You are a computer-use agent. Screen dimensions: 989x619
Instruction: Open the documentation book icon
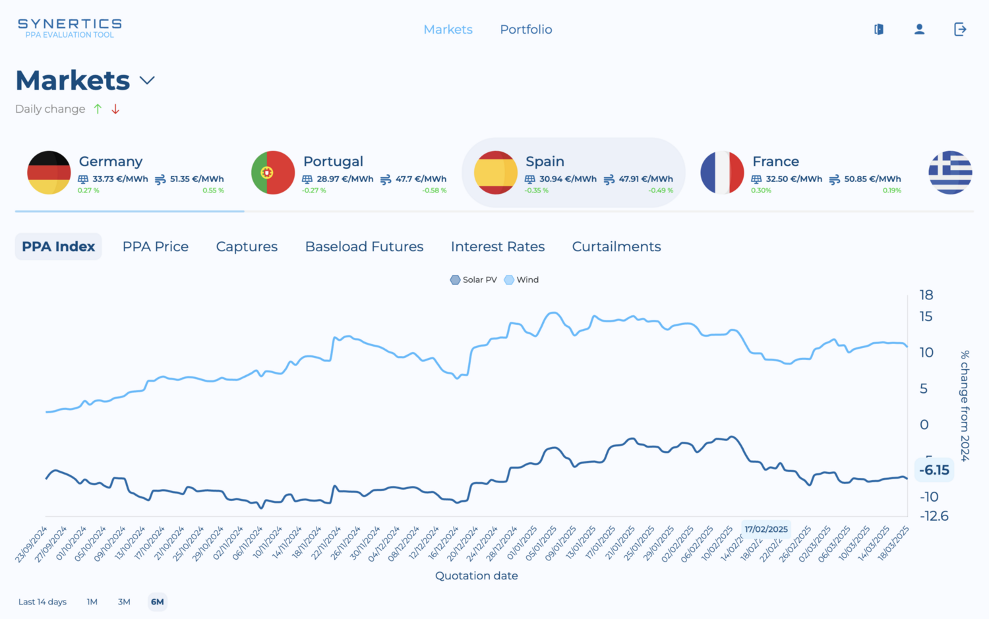point(878,29)
